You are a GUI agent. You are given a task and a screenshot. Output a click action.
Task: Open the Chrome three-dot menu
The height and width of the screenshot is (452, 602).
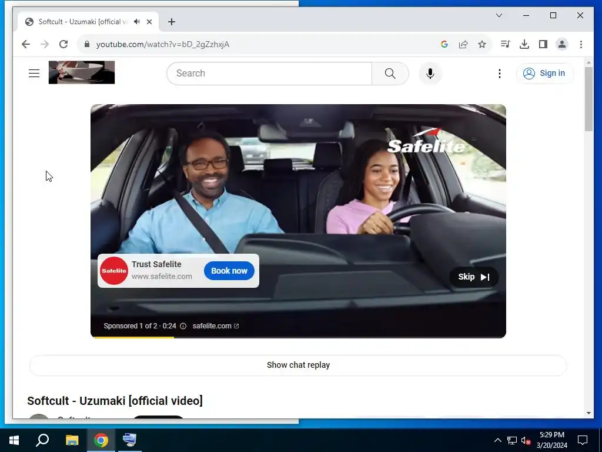pos(581,44)
